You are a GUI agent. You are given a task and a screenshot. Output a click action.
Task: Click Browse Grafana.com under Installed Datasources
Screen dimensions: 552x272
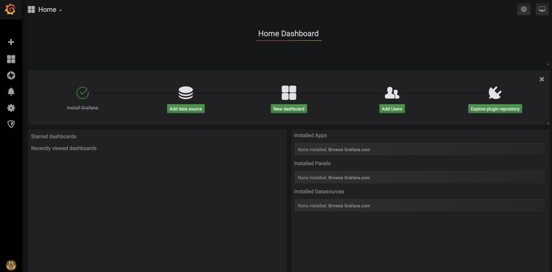[349, 206]
